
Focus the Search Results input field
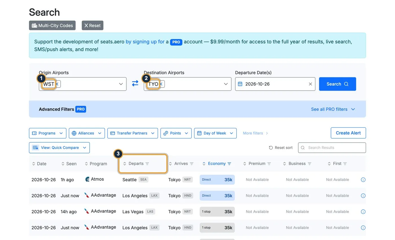coord(332,147)
